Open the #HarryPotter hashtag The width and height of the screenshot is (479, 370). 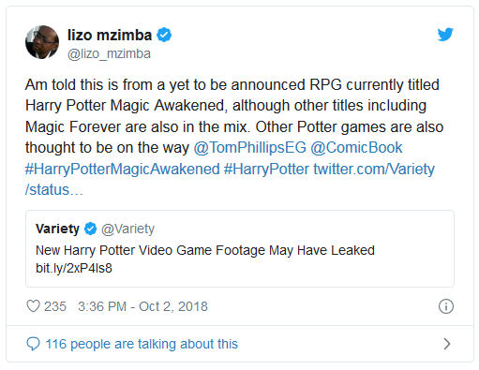click(266, 170)
